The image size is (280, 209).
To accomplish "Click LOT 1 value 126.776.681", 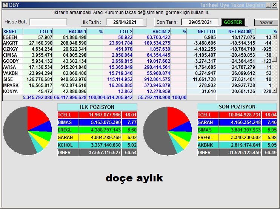I will coord(40,79).
